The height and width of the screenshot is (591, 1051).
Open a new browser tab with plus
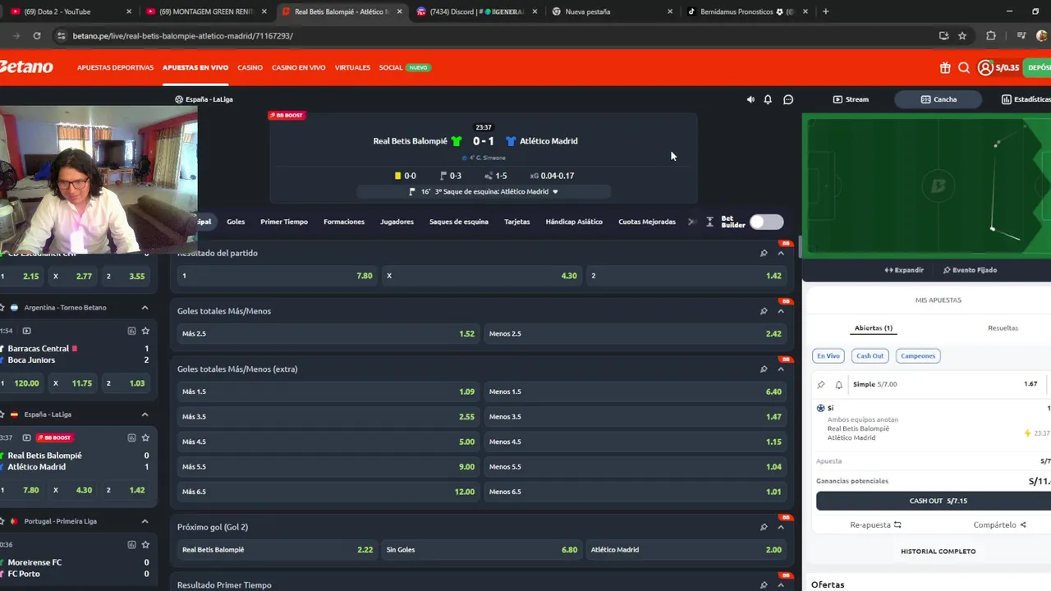(x=825, y=11)
